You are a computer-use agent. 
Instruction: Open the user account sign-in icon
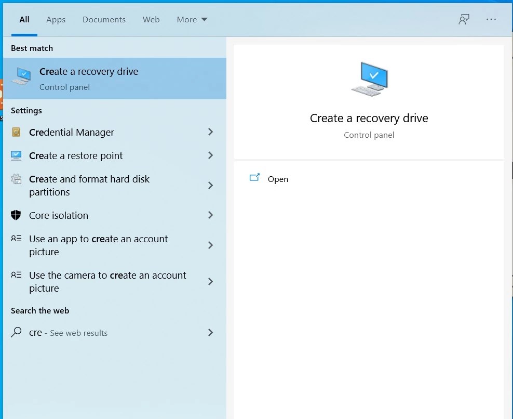[x=464, y=19]
